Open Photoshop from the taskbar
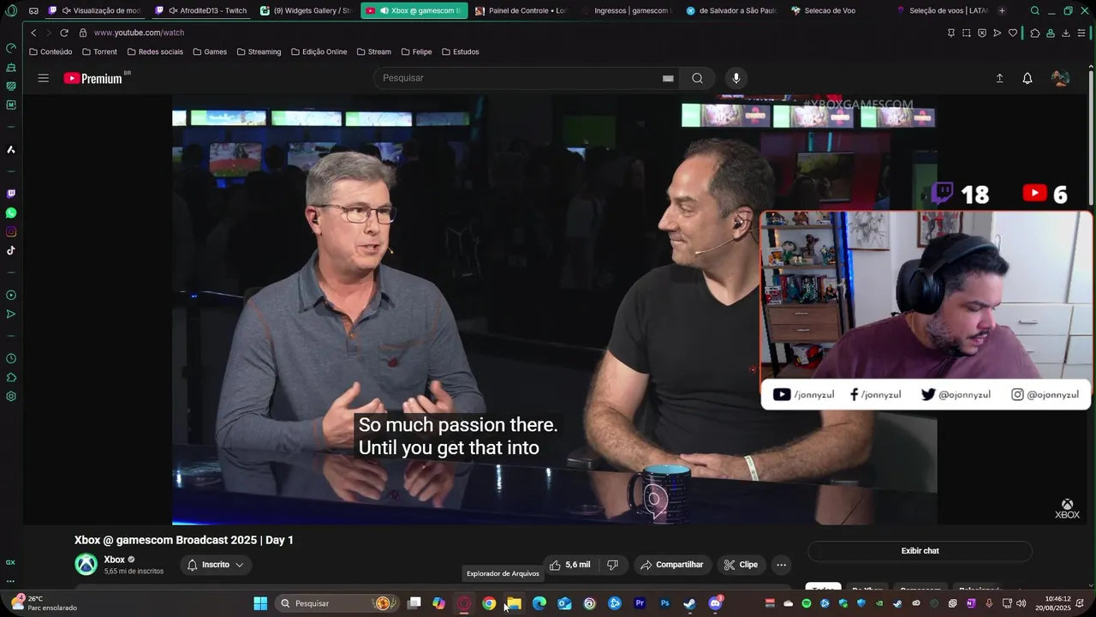Image resolution: width=1096 pixels, height=617 pixels. click(x=664, y=603)
